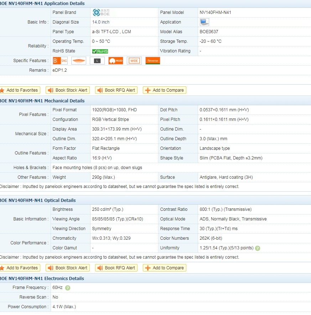This screenshot has height=315, width=311.
Task: Select the Panel Model value NV140FHM-N41
Action: tap(215, 12)
